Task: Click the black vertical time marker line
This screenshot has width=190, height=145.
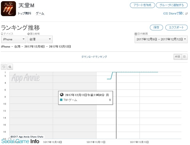Action: pos(116,105)
